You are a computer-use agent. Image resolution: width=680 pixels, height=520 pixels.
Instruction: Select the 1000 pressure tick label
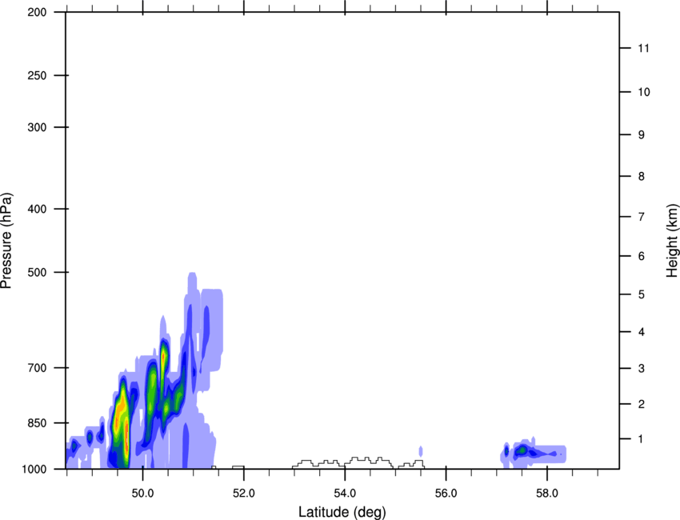point(34,469)
